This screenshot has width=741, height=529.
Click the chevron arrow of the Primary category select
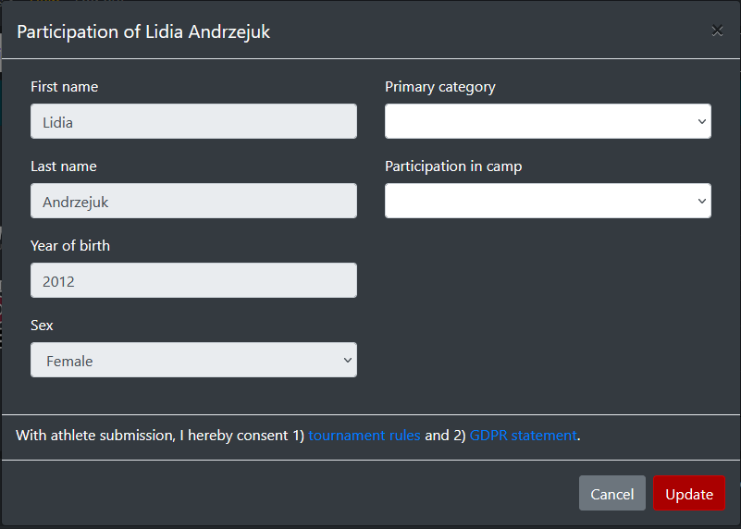702,121
